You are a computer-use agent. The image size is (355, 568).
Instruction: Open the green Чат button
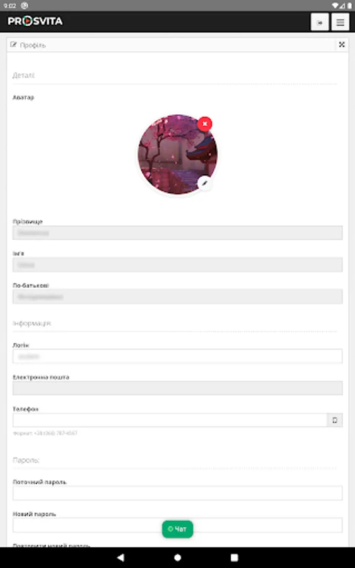click(177, 529)
